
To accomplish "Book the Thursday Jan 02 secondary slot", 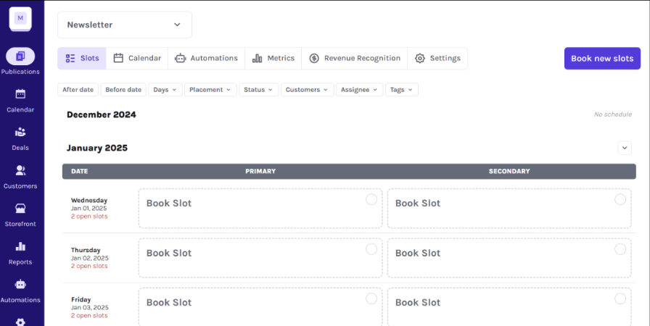I will pyautogui.click(x=509, y=258).
